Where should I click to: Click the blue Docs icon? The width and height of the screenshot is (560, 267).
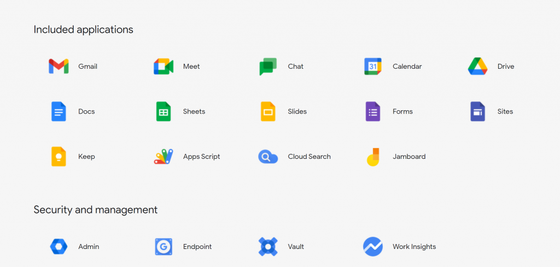coord(59,111)
